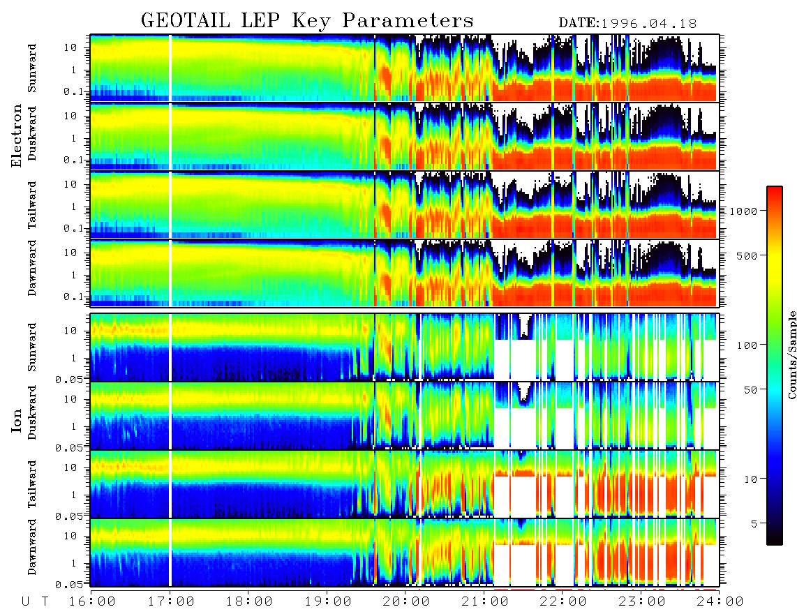Image resolution: width=797 pixels, height=614 pixels.
Task: Click the Counts/Sample color bar title
Action: coord(791,354)
